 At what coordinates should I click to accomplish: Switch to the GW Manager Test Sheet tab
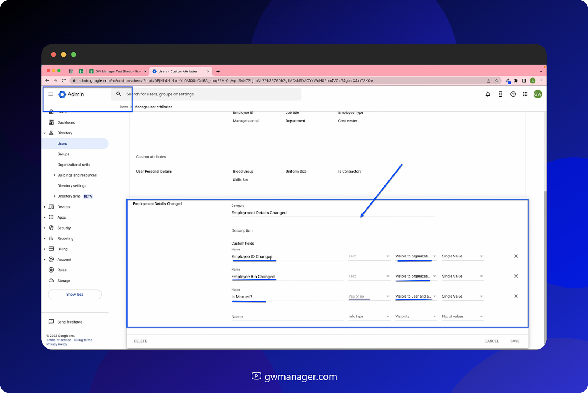[117, 71]
